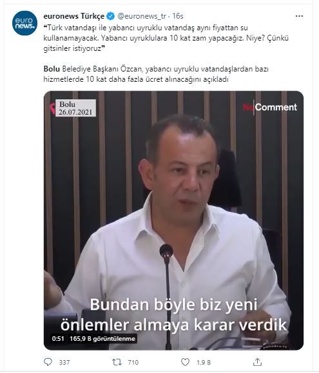The width and height of the screenshot is (319, 373).
Task: Click the 1,9 B likes count
Action: tap(204, 362)
